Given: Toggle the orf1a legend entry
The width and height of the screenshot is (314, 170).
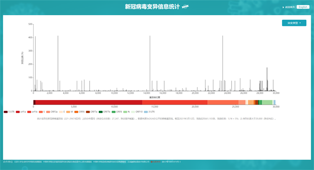Looking at the screenshot, I should 21,112.
